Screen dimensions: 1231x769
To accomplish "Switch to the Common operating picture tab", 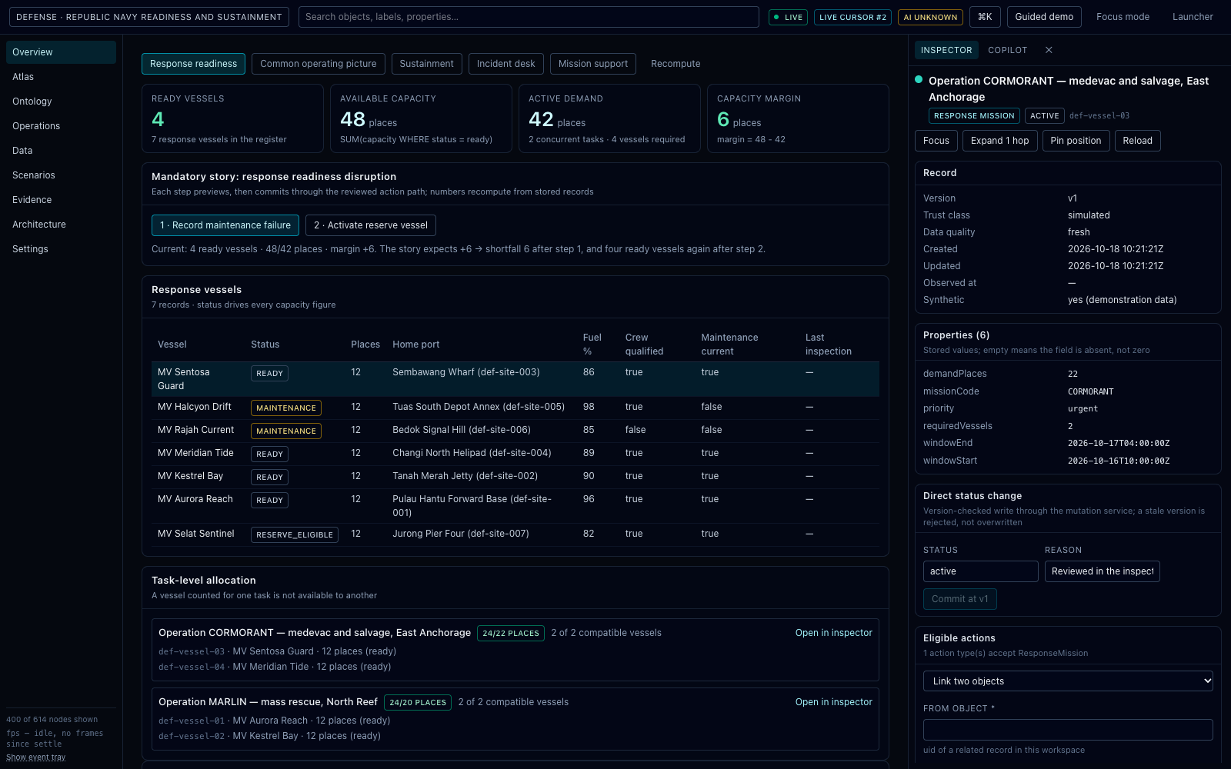I will coord(319,64).
